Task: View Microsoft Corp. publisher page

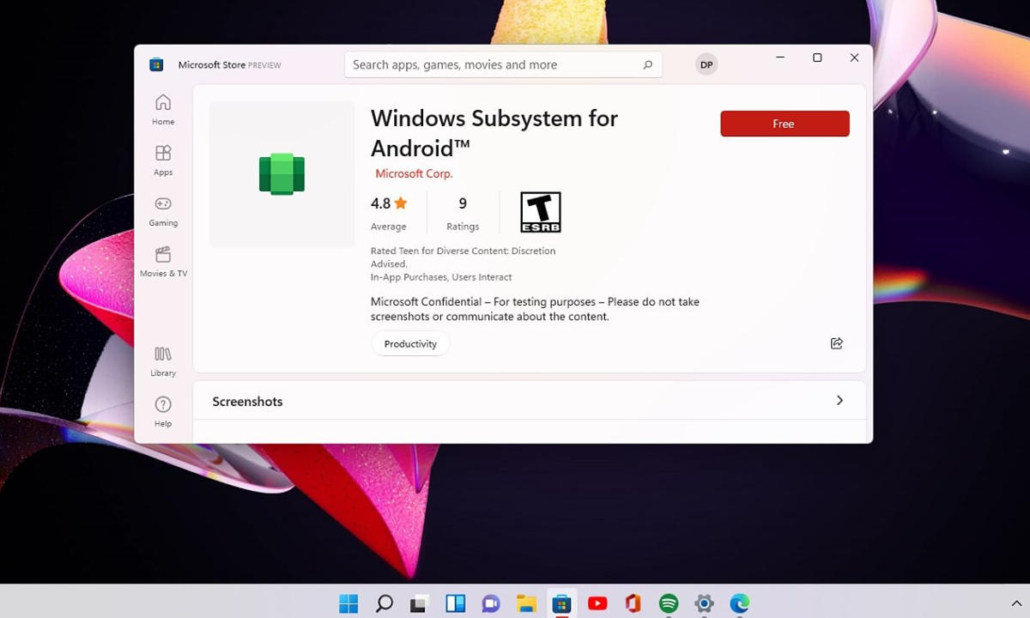Action: (x=414, y=173)
